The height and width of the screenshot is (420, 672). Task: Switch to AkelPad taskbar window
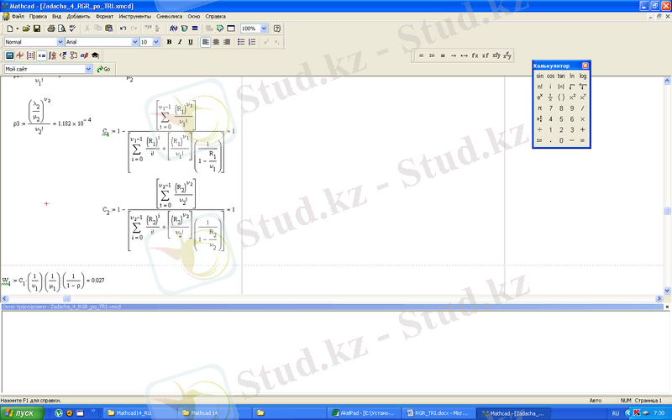tap(364, 413)
